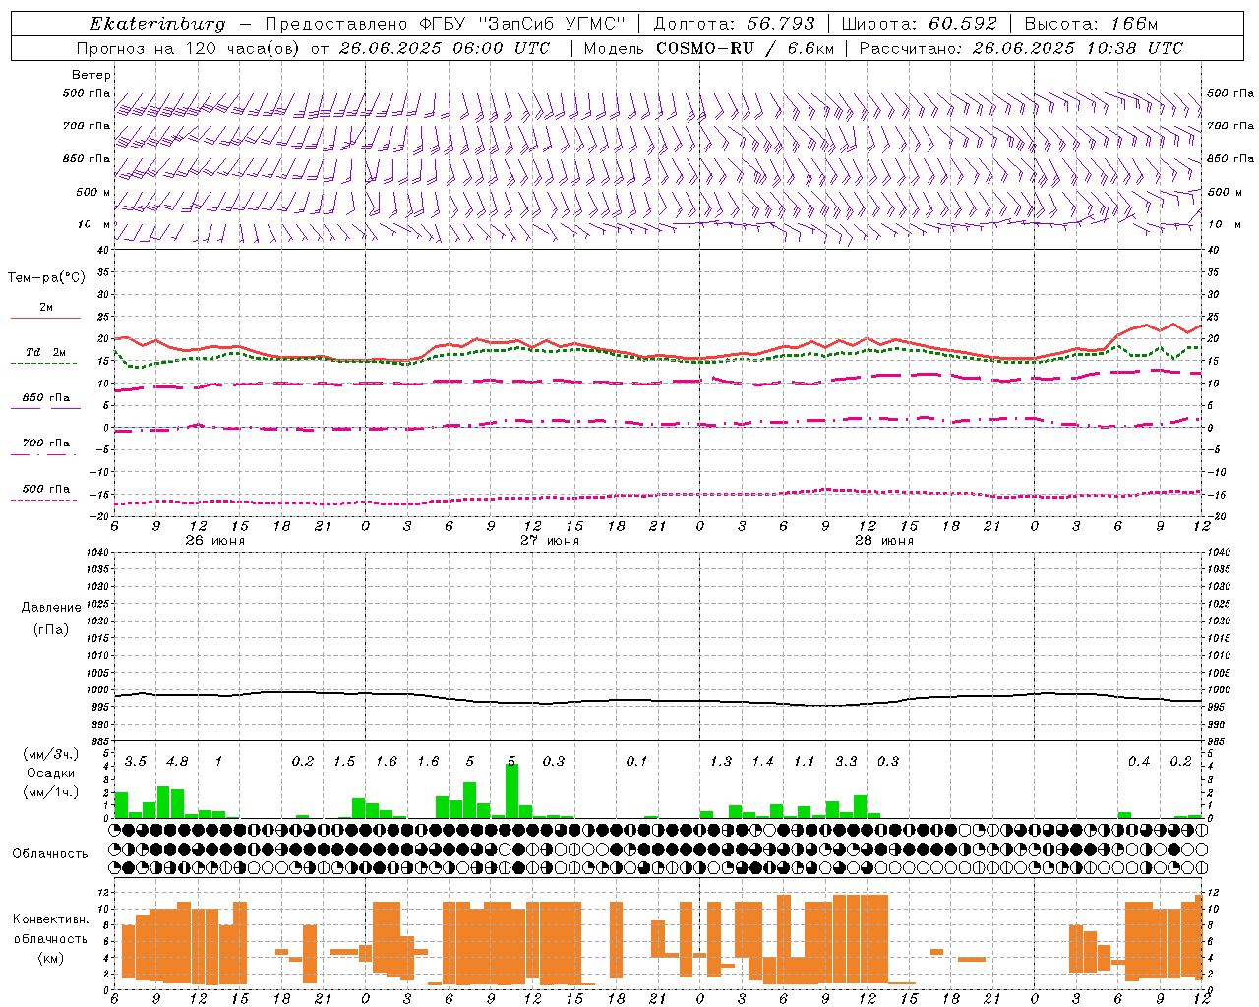Screen dimensions: 1259x1007
Task: Select the 0.4 precipitation total
Action: [x=1139, y=762]
